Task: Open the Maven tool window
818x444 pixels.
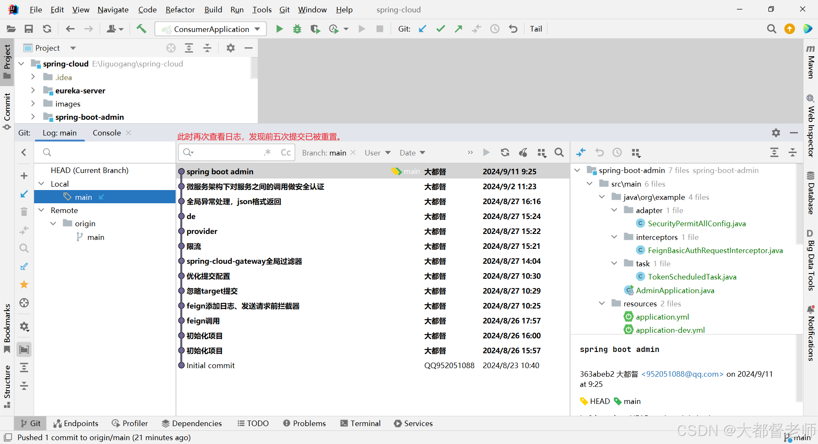Action: pyautogui.click(x=810, y=61)
